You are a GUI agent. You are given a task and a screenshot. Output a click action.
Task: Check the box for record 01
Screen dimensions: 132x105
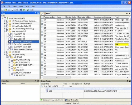click(x=42, y=20)
